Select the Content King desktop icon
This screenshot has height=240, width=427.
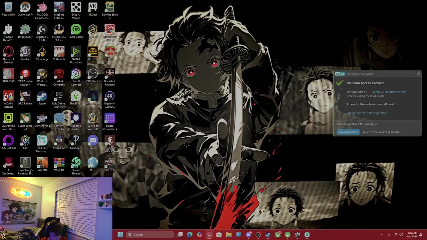click(42, 120)
